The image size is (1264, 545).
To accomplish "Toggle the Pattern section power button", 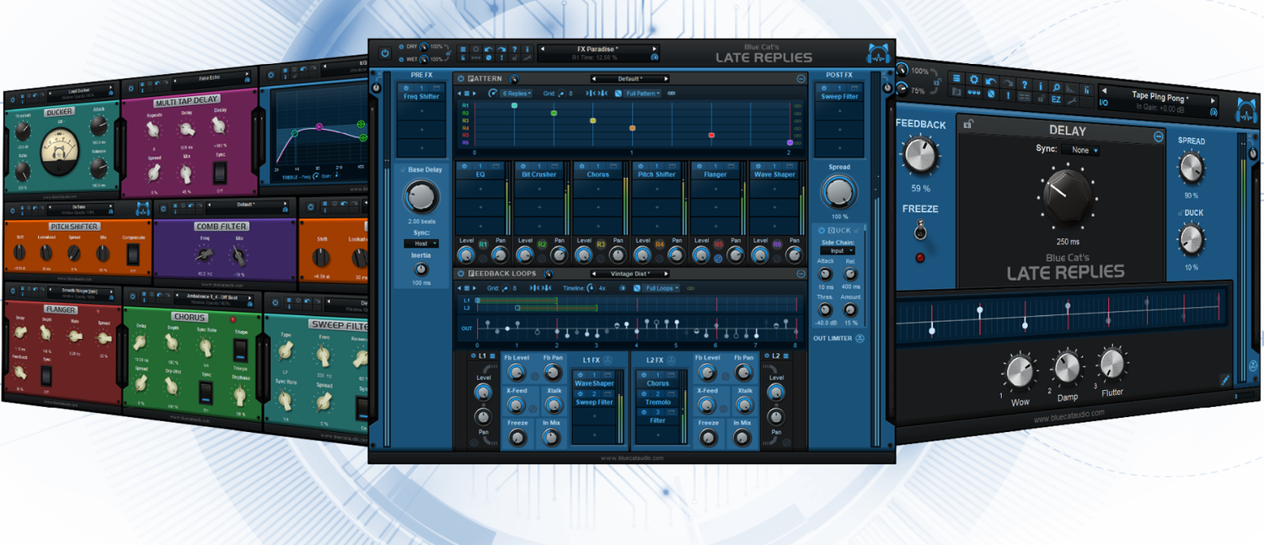I will pos(461,78).
